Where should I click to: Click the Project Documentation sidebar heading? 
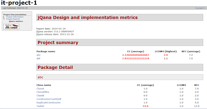[x=15, y=14]
